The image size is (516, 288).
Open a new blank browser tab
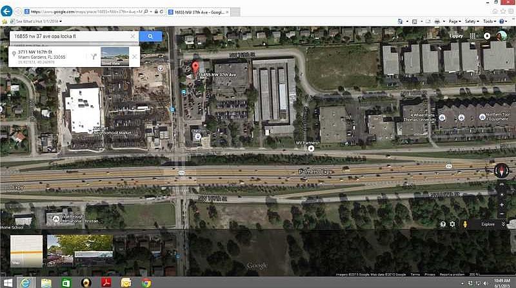coord(235,12)
